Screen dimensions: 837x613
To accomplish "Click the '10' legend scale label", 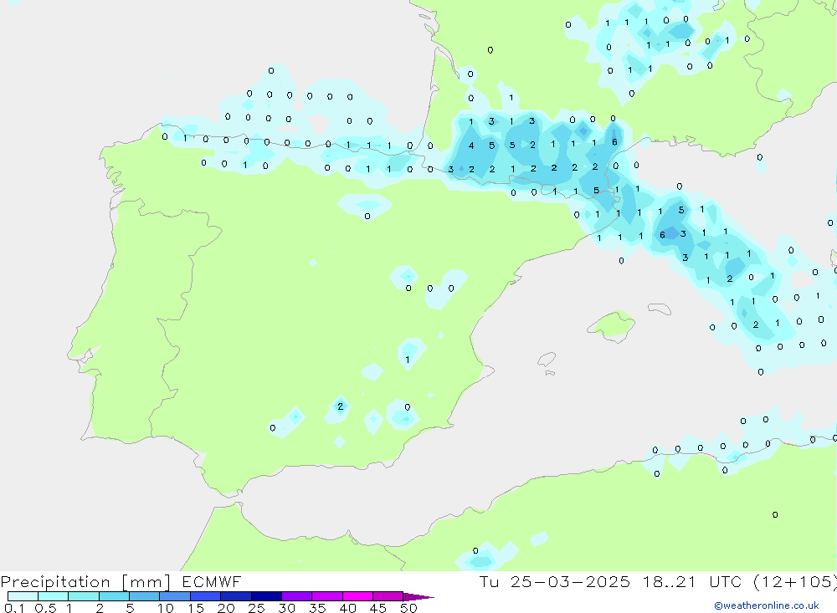I will [x=166, y=608].
